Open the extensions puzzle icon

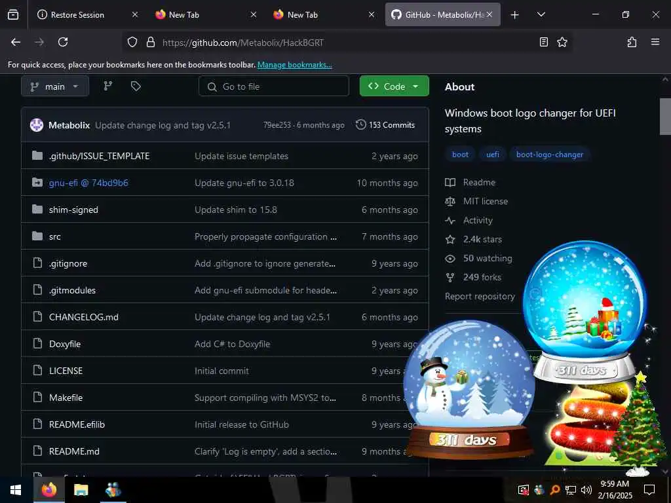632,42
